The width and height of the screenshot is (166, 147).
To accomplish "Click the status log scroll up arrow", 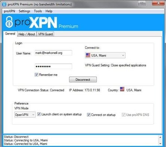I will pyautogui.click(x=160, y=137).
